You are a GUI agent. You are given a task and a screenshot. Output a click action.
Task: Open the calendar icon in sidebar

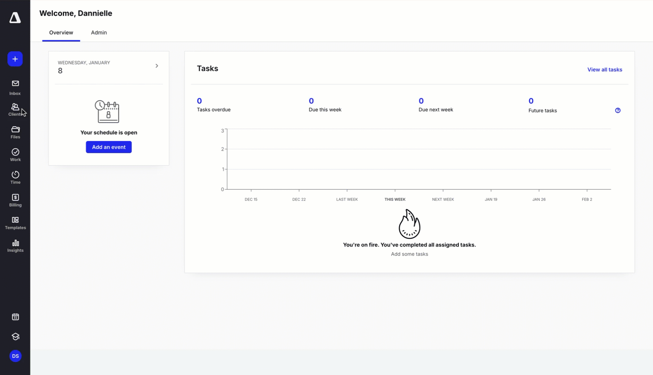15,317
